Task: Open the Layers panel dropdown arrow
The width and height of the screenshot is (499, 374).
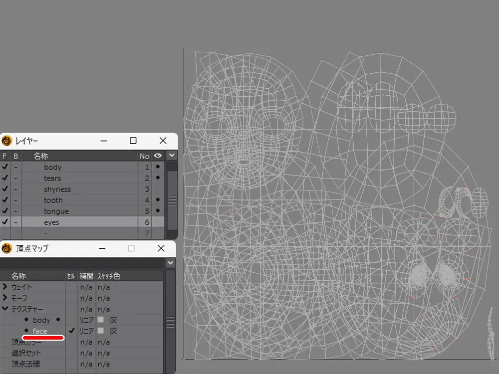Action: tap(172, 156)
